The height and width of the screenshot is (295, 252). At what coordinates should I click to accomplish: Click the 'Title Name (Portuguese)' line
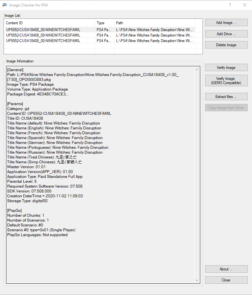coord(58,147)
